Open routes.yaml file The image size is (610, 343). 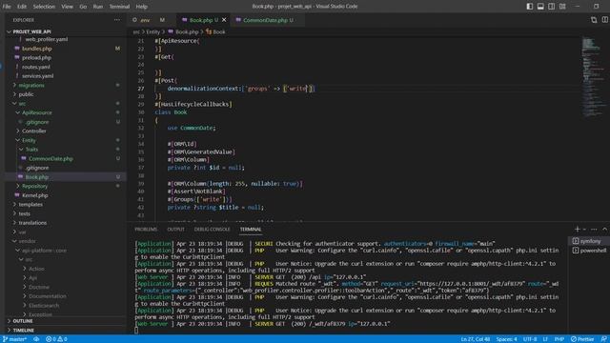point(36,67)
